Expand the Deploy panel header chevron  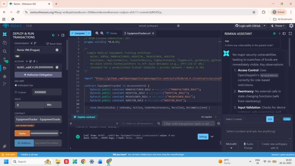(x=58, y=35)
